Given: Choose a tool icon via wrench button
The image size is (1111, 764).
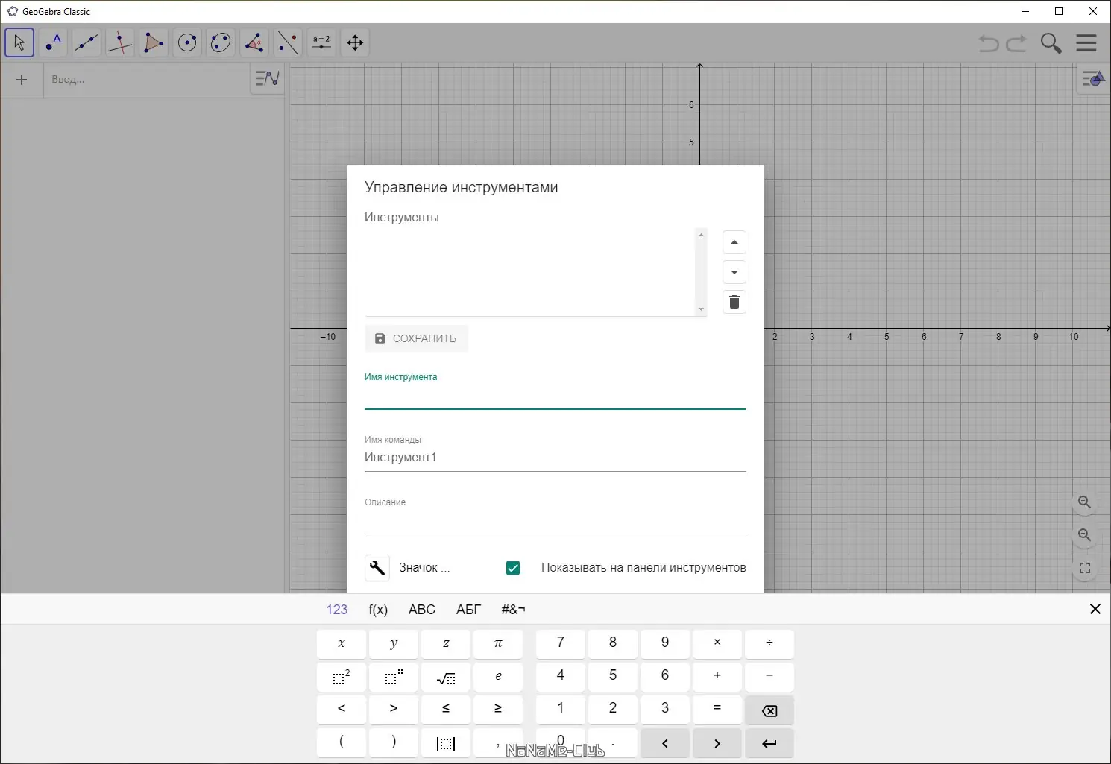Looking at the screenshot, I should [377, 568].
